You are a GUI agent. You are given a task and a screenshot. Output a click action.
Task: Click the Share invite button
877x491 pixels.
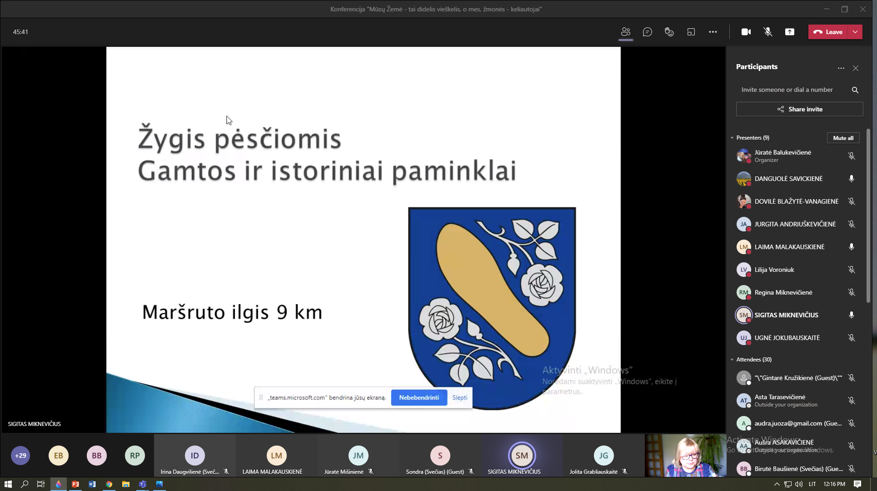tap(800, 109)
